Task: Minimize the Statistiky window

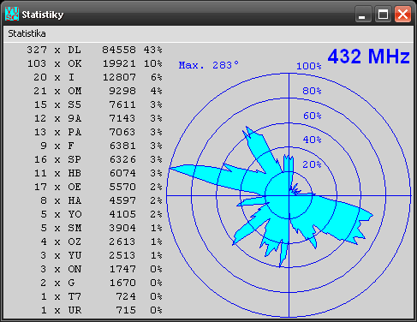Action: click(363, 15)
